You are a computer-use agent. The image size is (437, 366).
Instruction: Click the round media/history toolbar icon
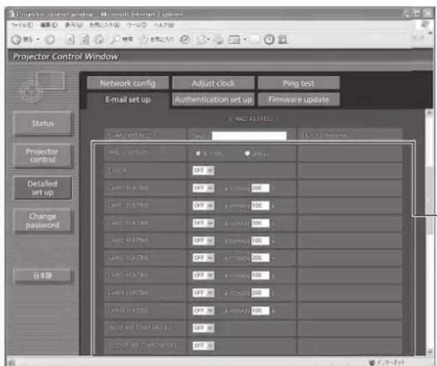tap(185, 40)
